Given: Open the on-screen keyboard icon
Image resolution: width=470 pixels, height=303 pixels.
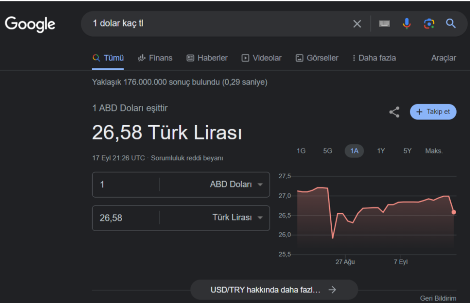Looking at the screenshot, I should point(384,23).
